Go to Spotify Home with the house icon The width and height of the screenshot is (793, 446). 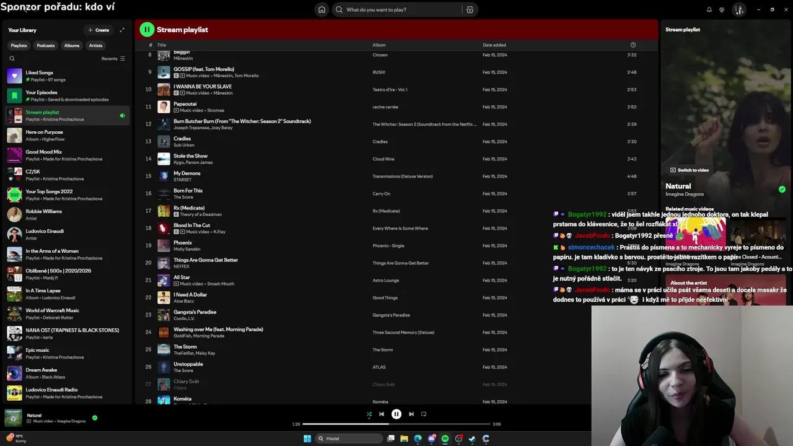tap(322, 9)
